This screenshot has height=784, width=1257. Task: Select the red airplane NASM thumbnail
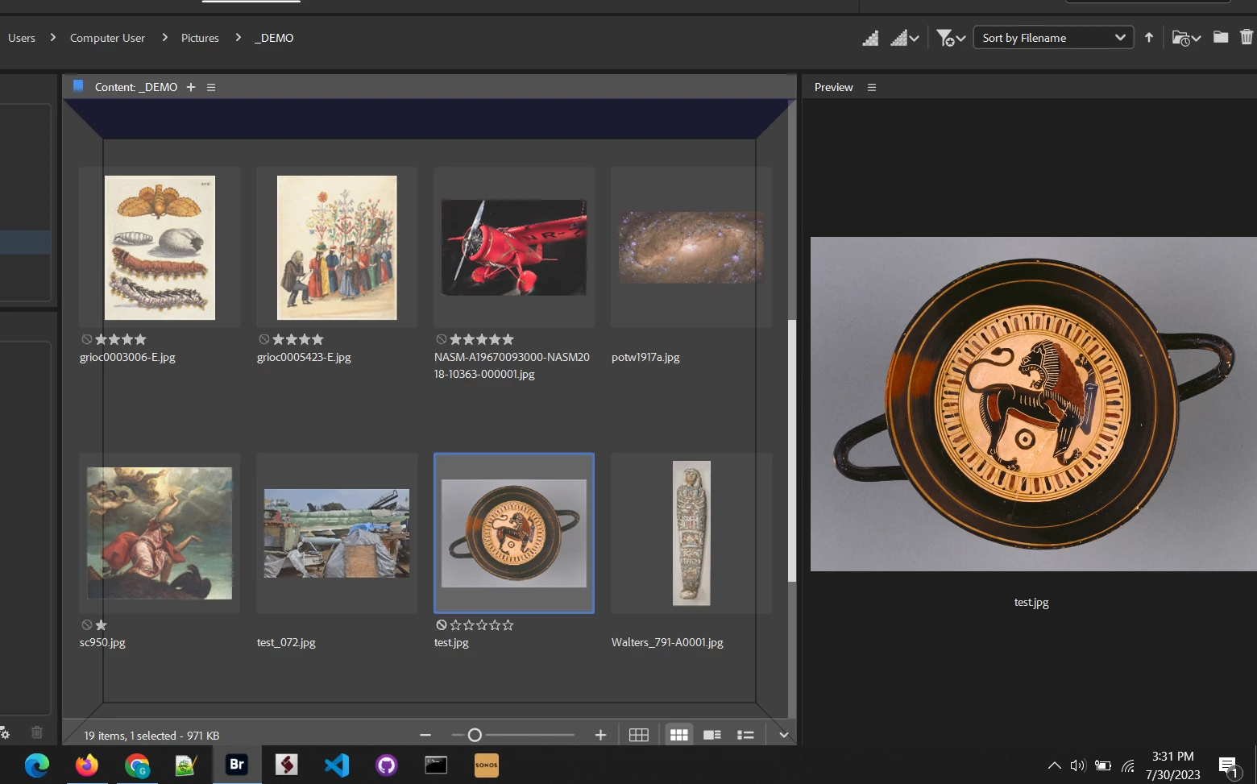tap(514, 247)
